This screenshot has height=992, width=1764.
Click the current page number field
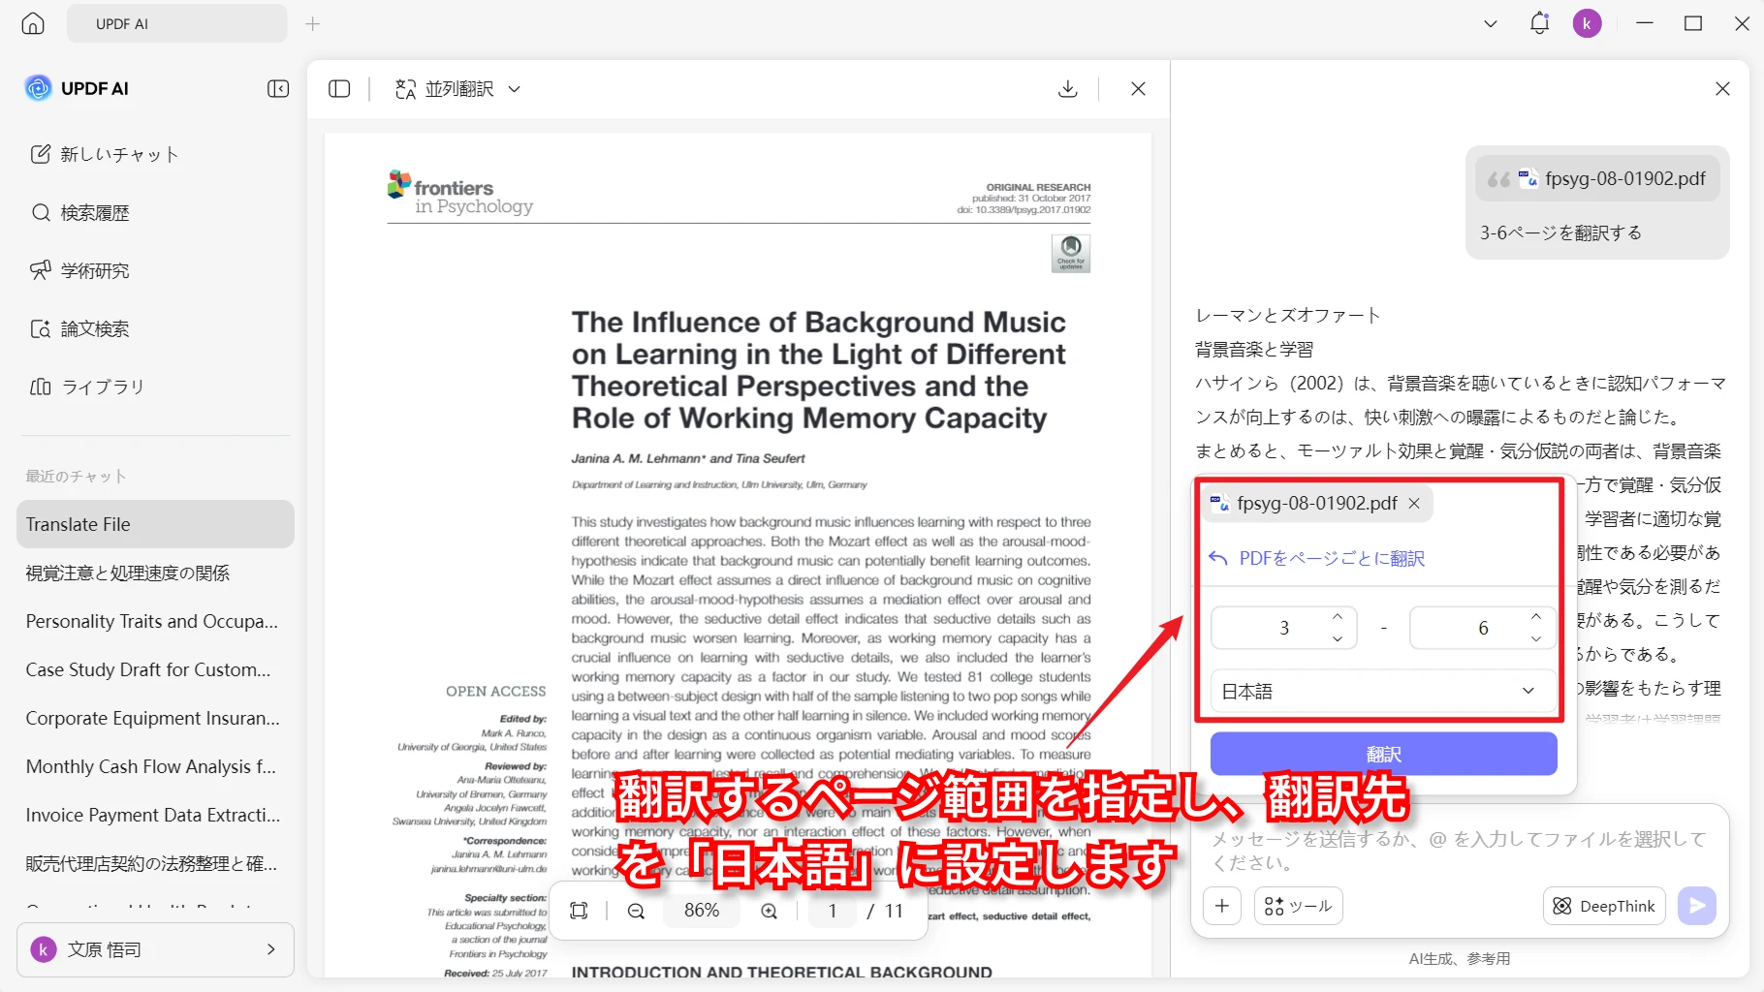tap(832, 911)
